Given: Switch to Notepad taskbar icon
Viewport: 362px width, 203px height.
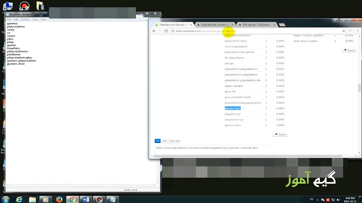Looking at the screenshot, I should coord(113,199).
